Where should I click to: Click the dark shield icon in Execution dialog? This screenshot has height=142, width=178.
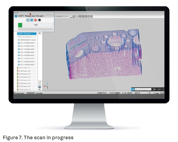tap(39, 20)
